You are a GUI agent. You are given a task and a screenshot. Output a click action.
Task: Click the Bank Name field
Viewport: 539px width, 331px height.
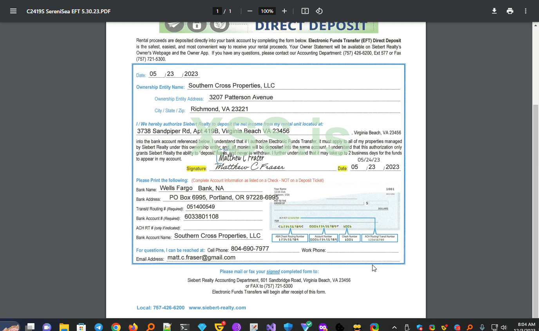click(210, 188)
